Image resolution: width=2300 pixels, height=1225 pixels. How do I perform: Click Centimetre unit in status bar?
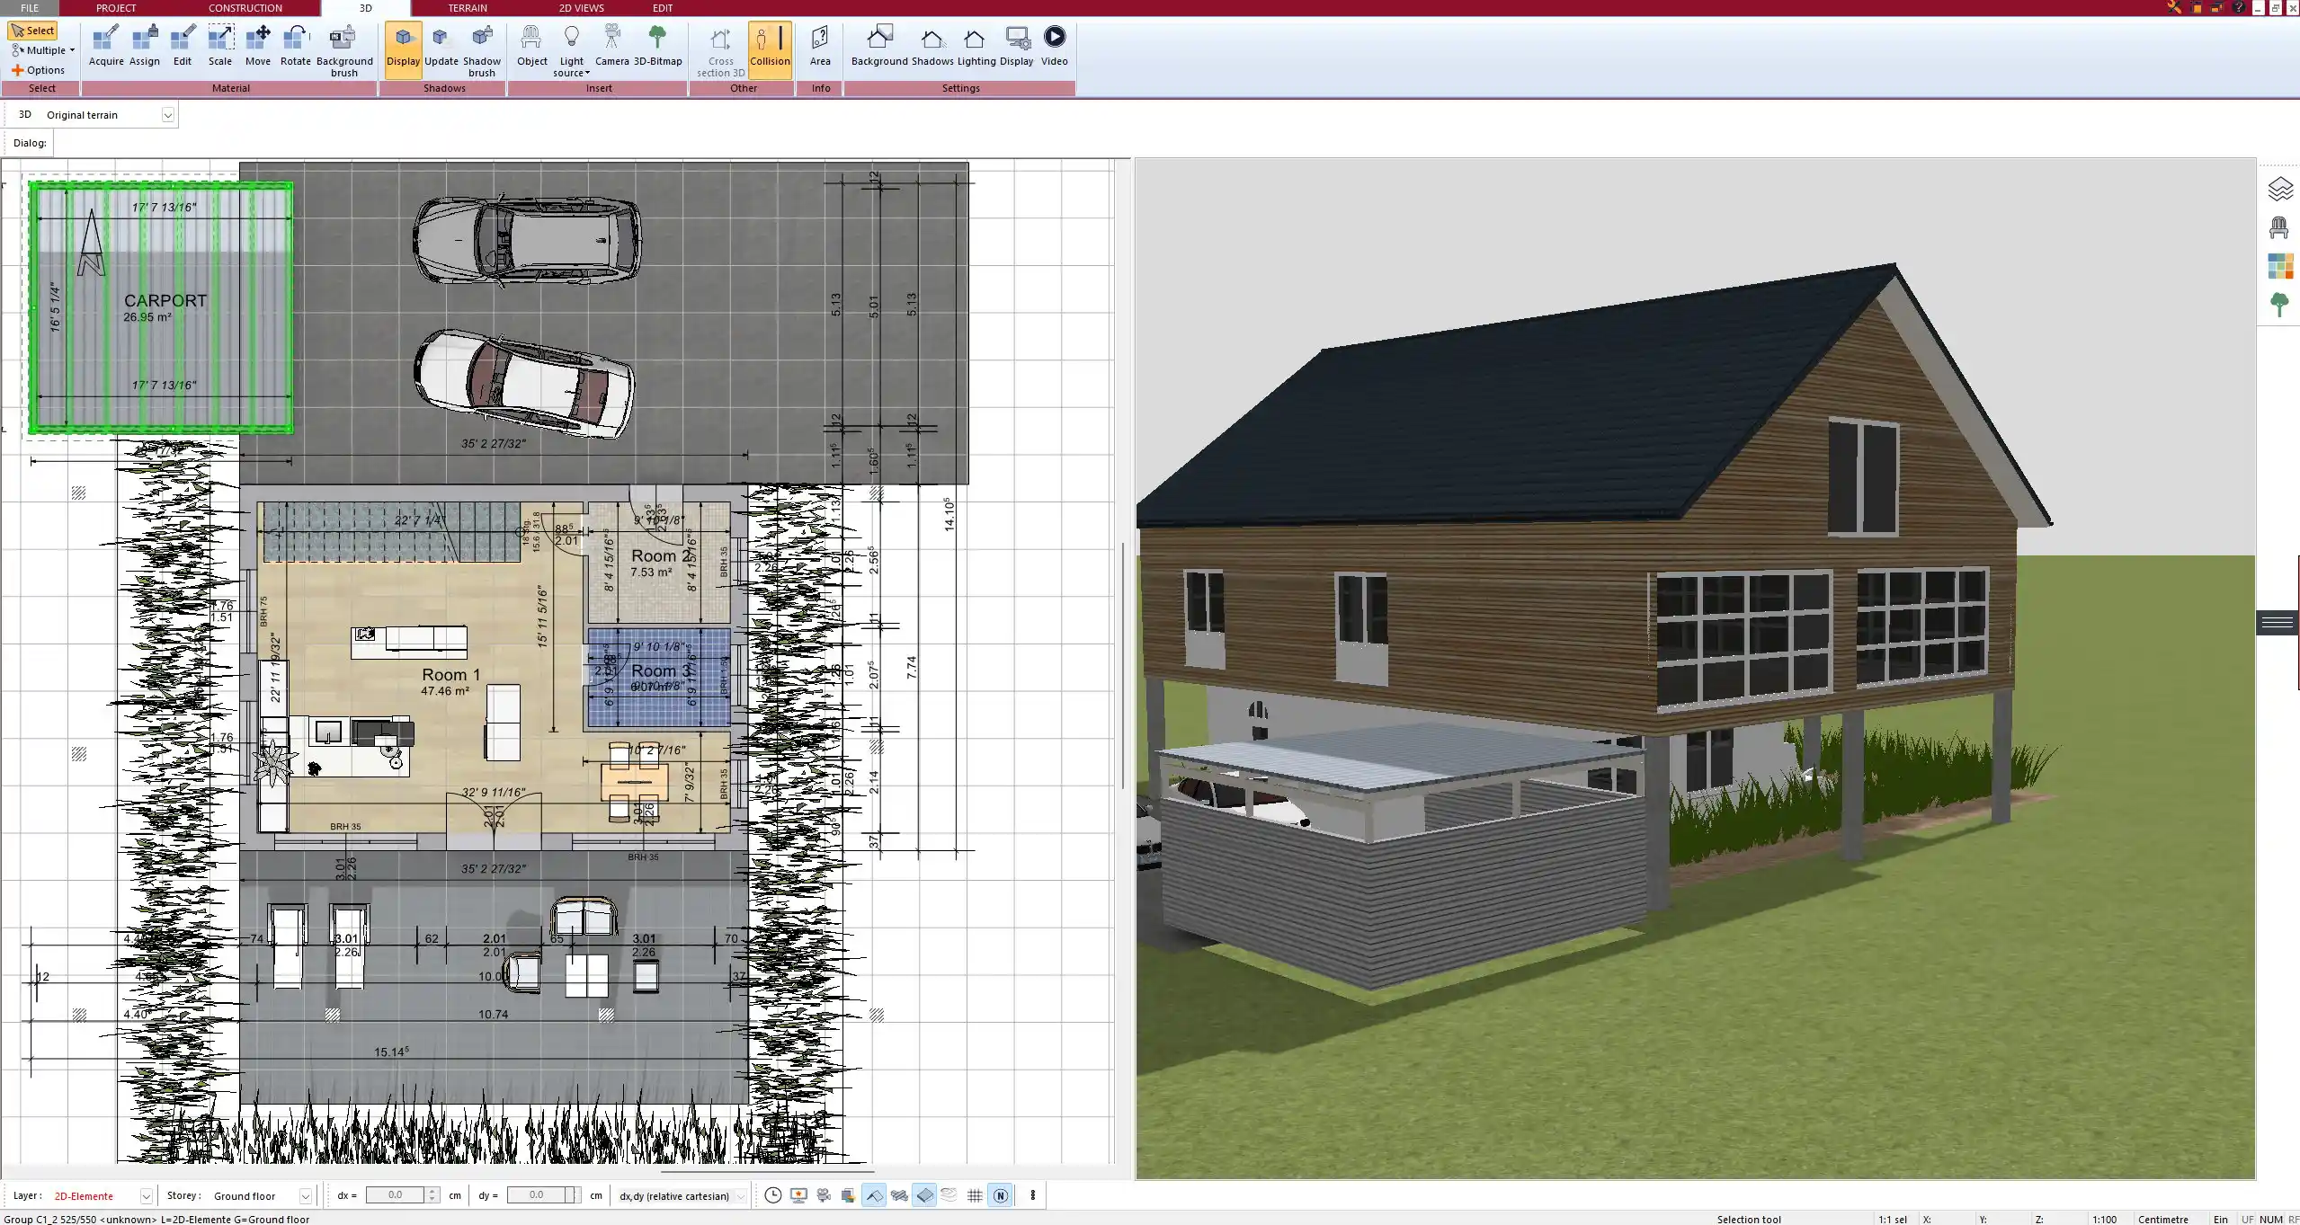[x=2163, y=1220]
